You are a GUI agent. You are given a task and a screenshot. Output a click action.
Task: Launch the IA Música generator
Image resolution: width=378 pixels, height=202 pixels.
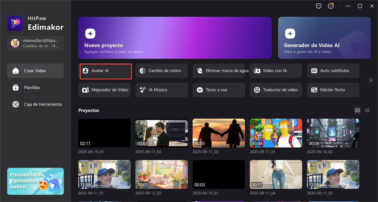tap(161, 90)
